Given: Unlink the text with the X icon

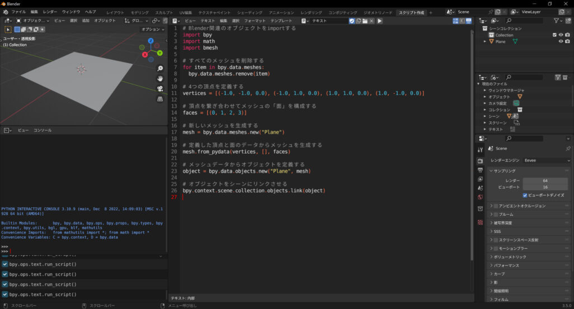Looking at the screenshot, I should pos(372,21).
